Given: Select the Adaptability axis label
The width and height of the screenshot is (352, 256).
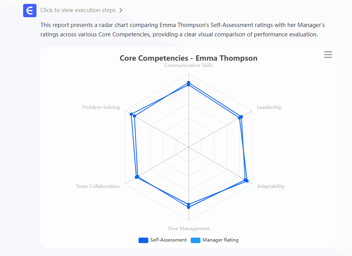Looking at the screenshot, I should [x=271, y=186].
